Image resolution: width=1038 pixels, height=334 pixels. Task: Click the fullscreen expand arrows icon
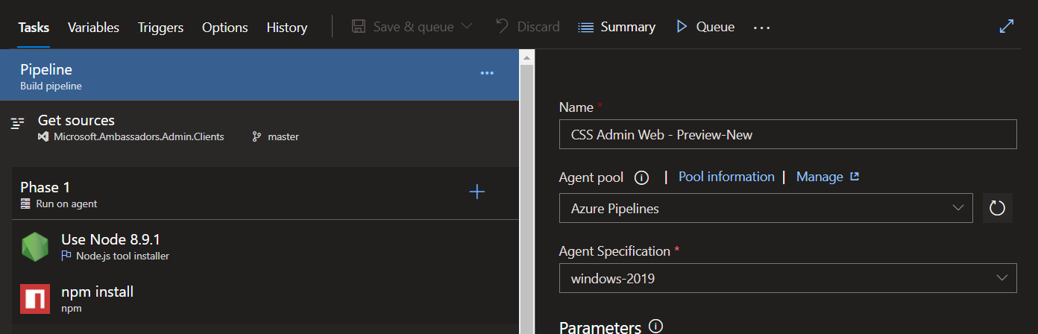1006,27
